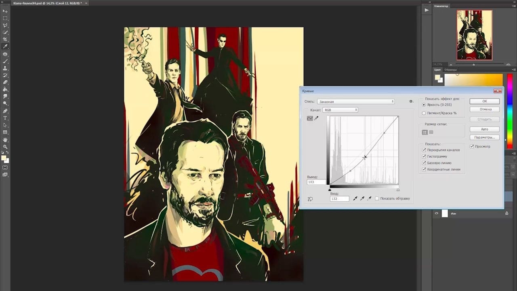The image size is (517, 291).
Task: Hide the Фон layer visibility
Action: coord(436,213)
